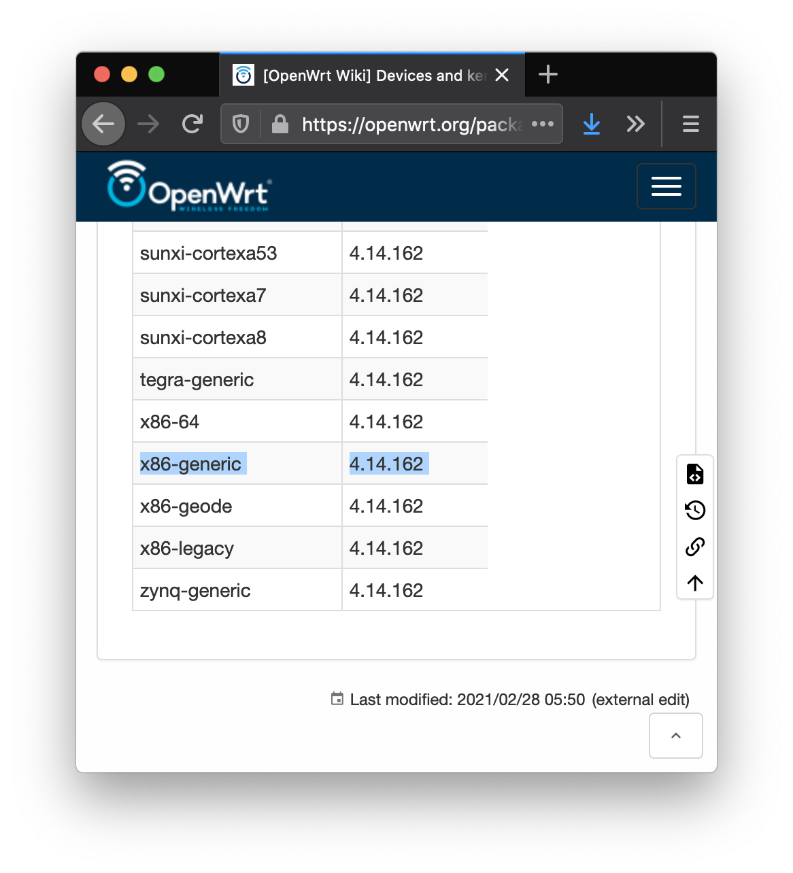Show backlinks chain icon
This screenshot has width=793, height=873.
tap(695, 547)
